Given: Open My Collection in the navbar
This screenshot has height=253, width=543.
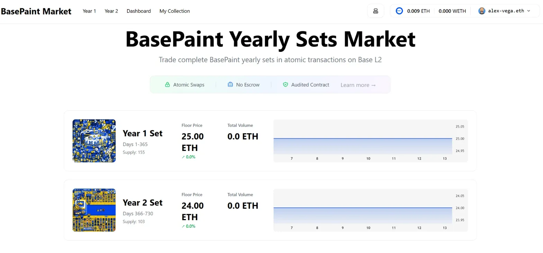Looking at the screenshot, I should coord(175,11).
